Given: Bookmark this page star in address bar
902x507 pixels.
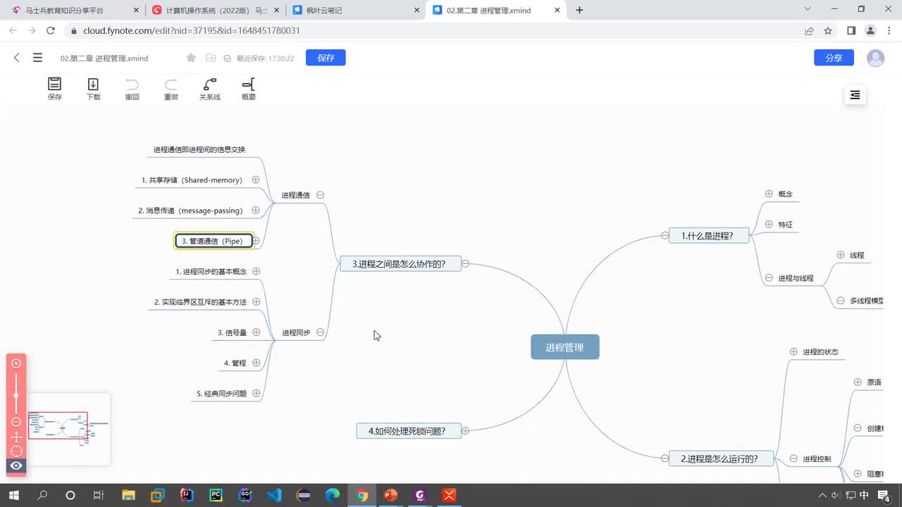Looking at the screenshot, I should tap(828, 31).
